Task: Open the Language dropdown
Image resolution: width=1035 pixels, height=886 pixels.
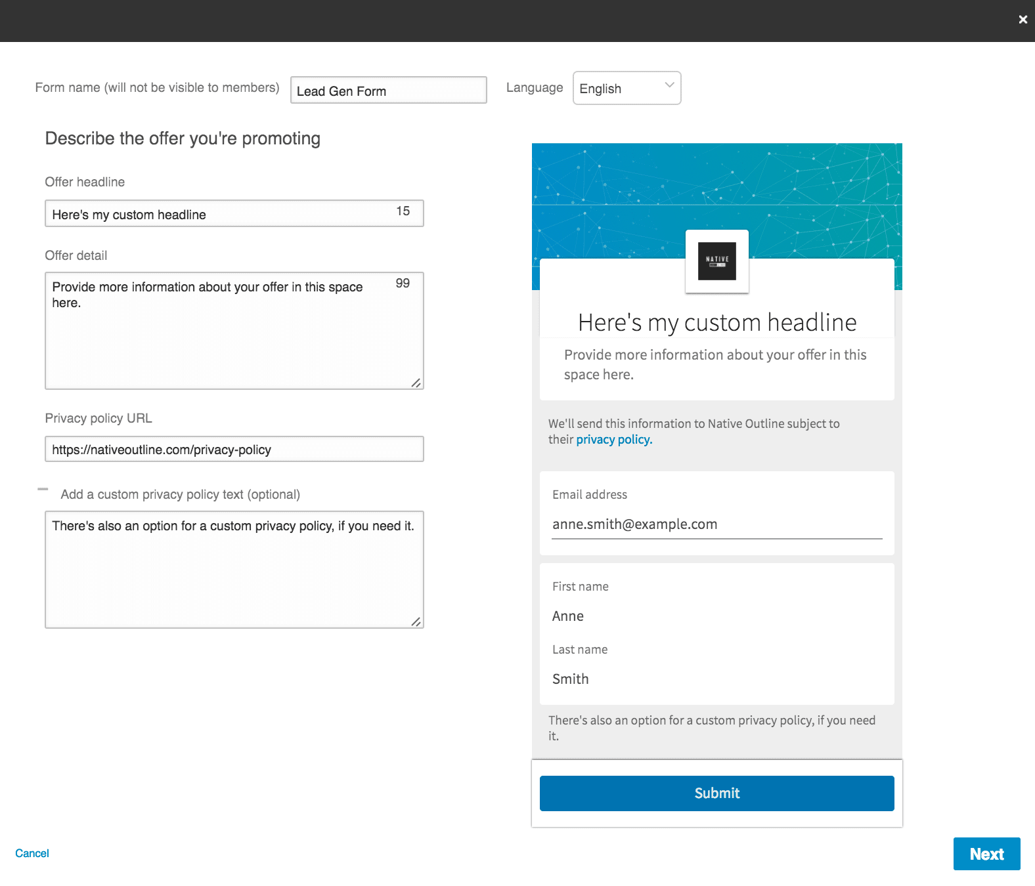Action: click(627, 88)
